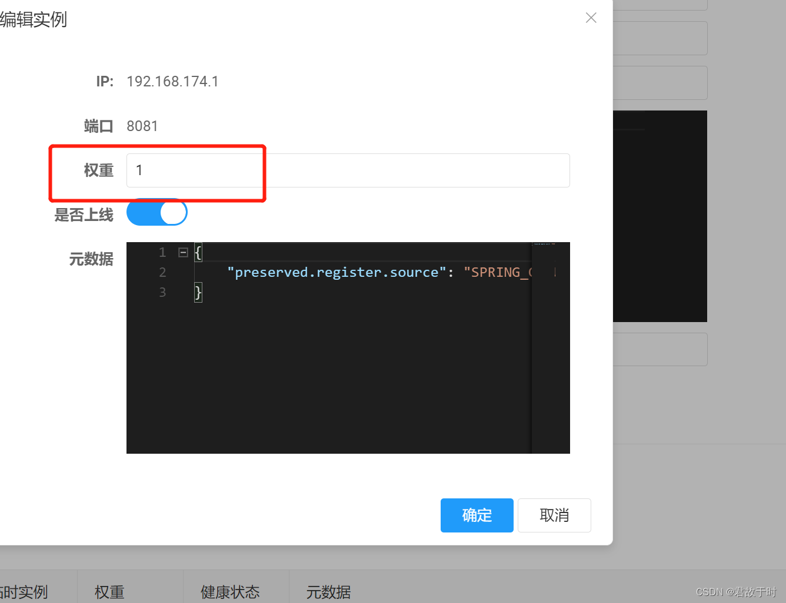
Task: Click the 元数据 column header in background table
Action: point(328,592)
